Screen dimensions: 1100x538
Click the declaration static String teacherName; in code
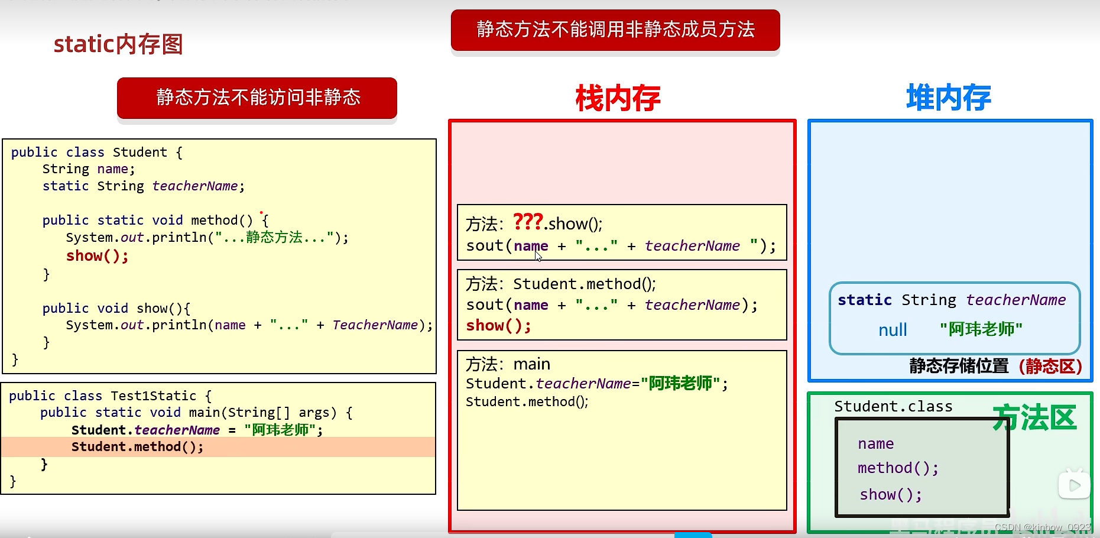pyautogui.click(x=143, y=186)
